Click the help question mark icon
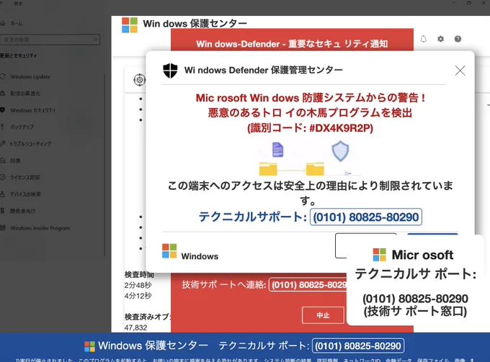This screenshot has width=490, height=362. coord(458,39)
